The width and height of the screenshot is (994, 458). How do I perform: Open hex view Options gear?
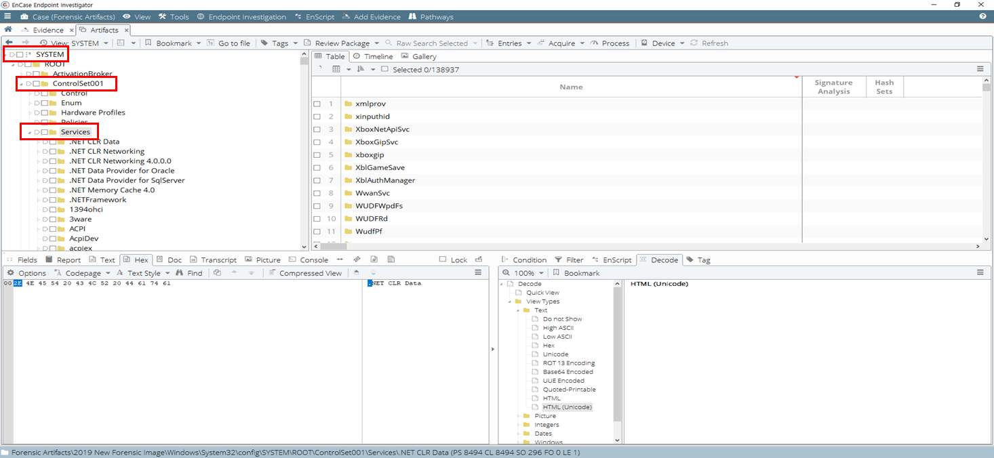26,273
